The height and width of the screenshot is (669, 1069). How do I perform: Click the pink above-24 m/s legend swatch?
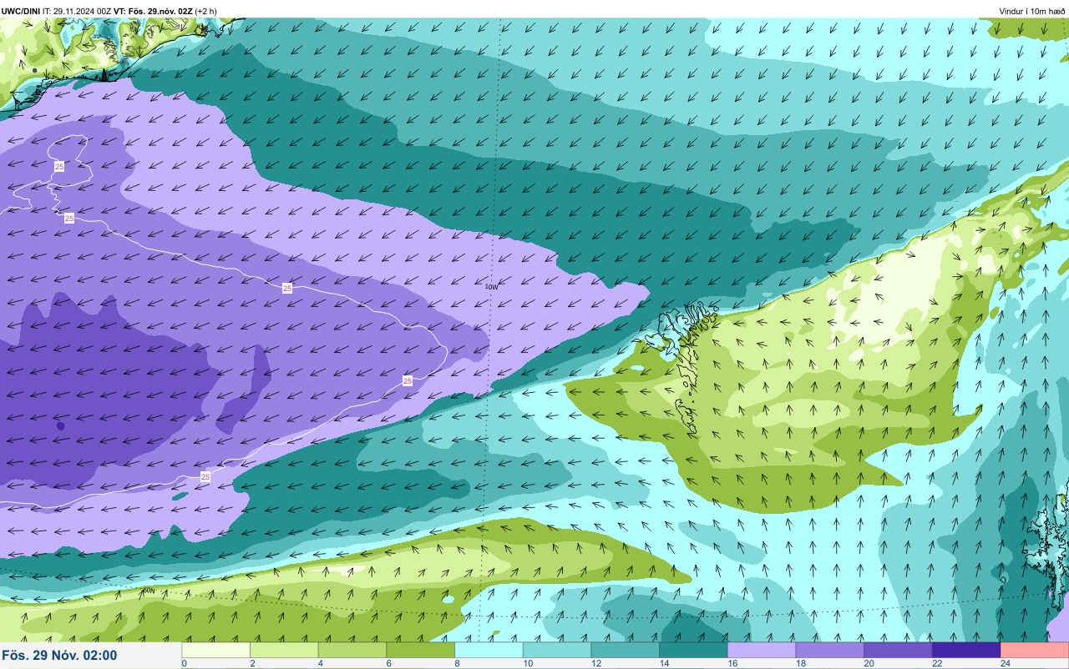(x=1035, y=650)
